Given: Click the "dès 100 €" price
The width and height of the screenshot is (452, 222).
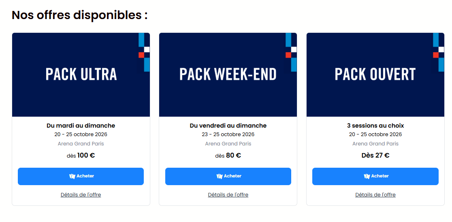Looking at the screenshot, I should [x=81, y=155].
